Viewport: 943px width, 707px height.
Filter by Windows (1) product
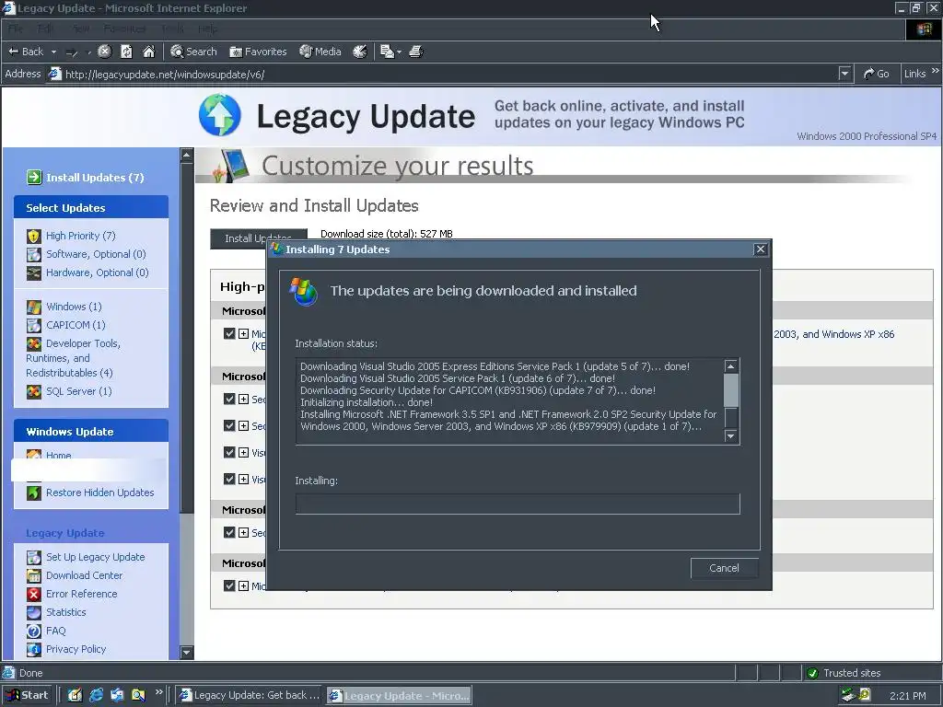(x=74, y=307)
